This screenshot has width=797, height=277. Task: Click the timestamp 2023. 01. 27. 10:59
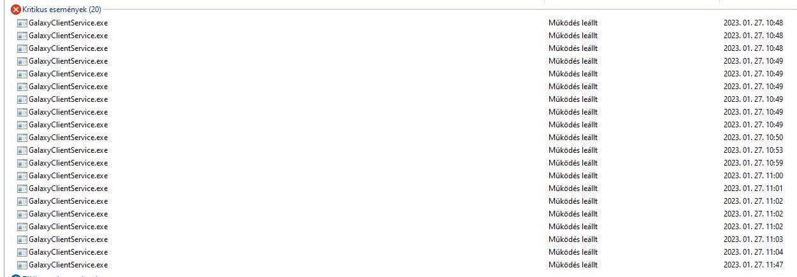click(x=753, y=163)
